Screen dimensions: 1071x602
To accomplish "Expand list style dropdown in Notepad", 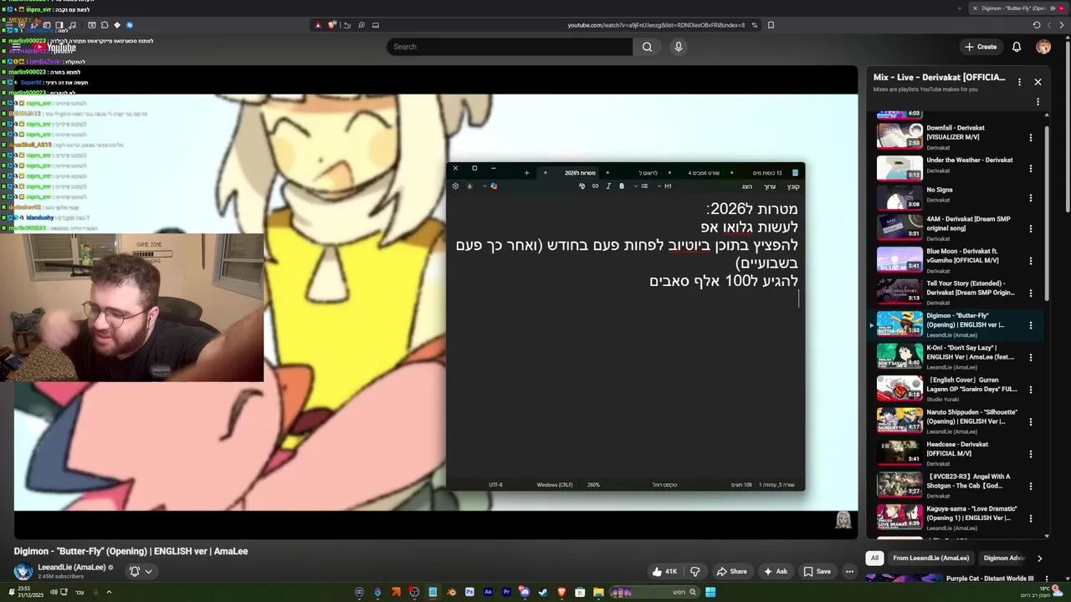I will (642, 186).
